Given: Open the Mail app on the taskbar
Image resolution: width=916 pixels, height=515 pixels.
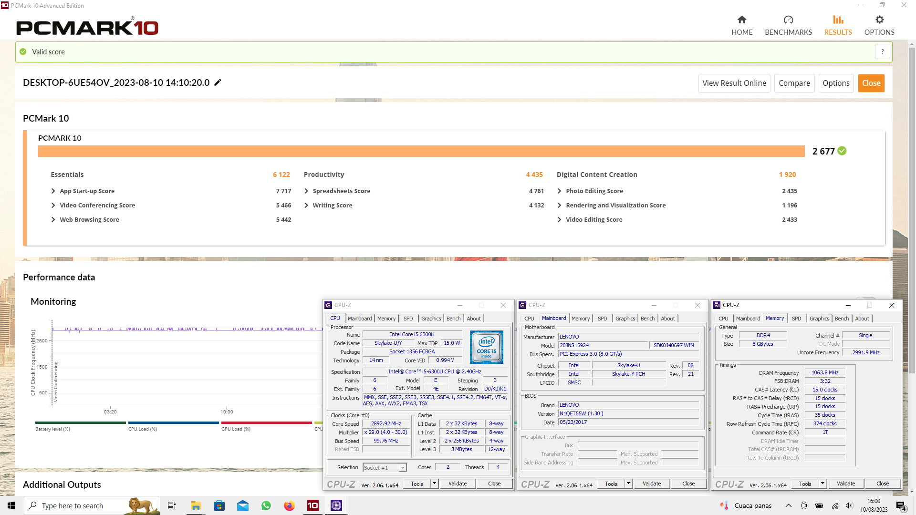Looking at the screenshot, I should click(x=243, y=505).
